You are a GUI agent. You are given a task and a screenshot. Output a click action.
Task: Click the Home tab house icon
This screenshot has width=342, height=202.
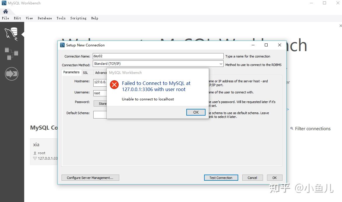pos(6,11)
